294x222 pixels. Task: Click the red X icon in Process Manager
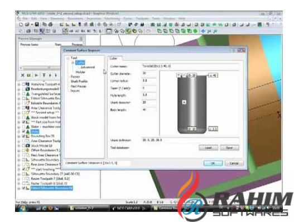click(x=22, y=75)
